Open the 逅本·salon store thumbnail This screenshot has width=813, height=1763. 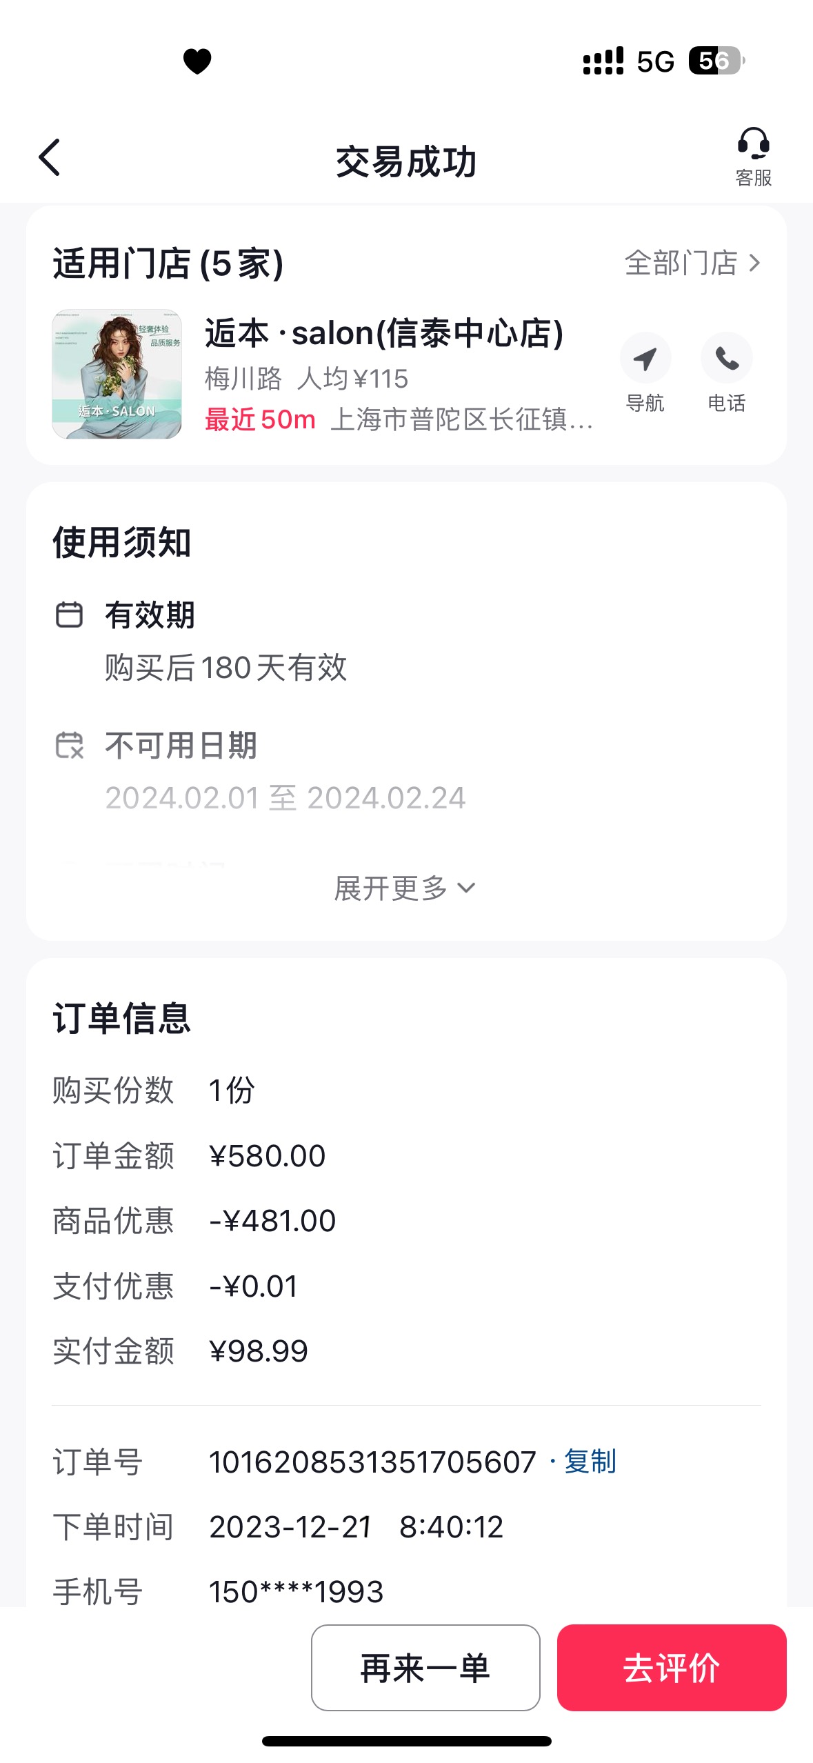point(117,374)
